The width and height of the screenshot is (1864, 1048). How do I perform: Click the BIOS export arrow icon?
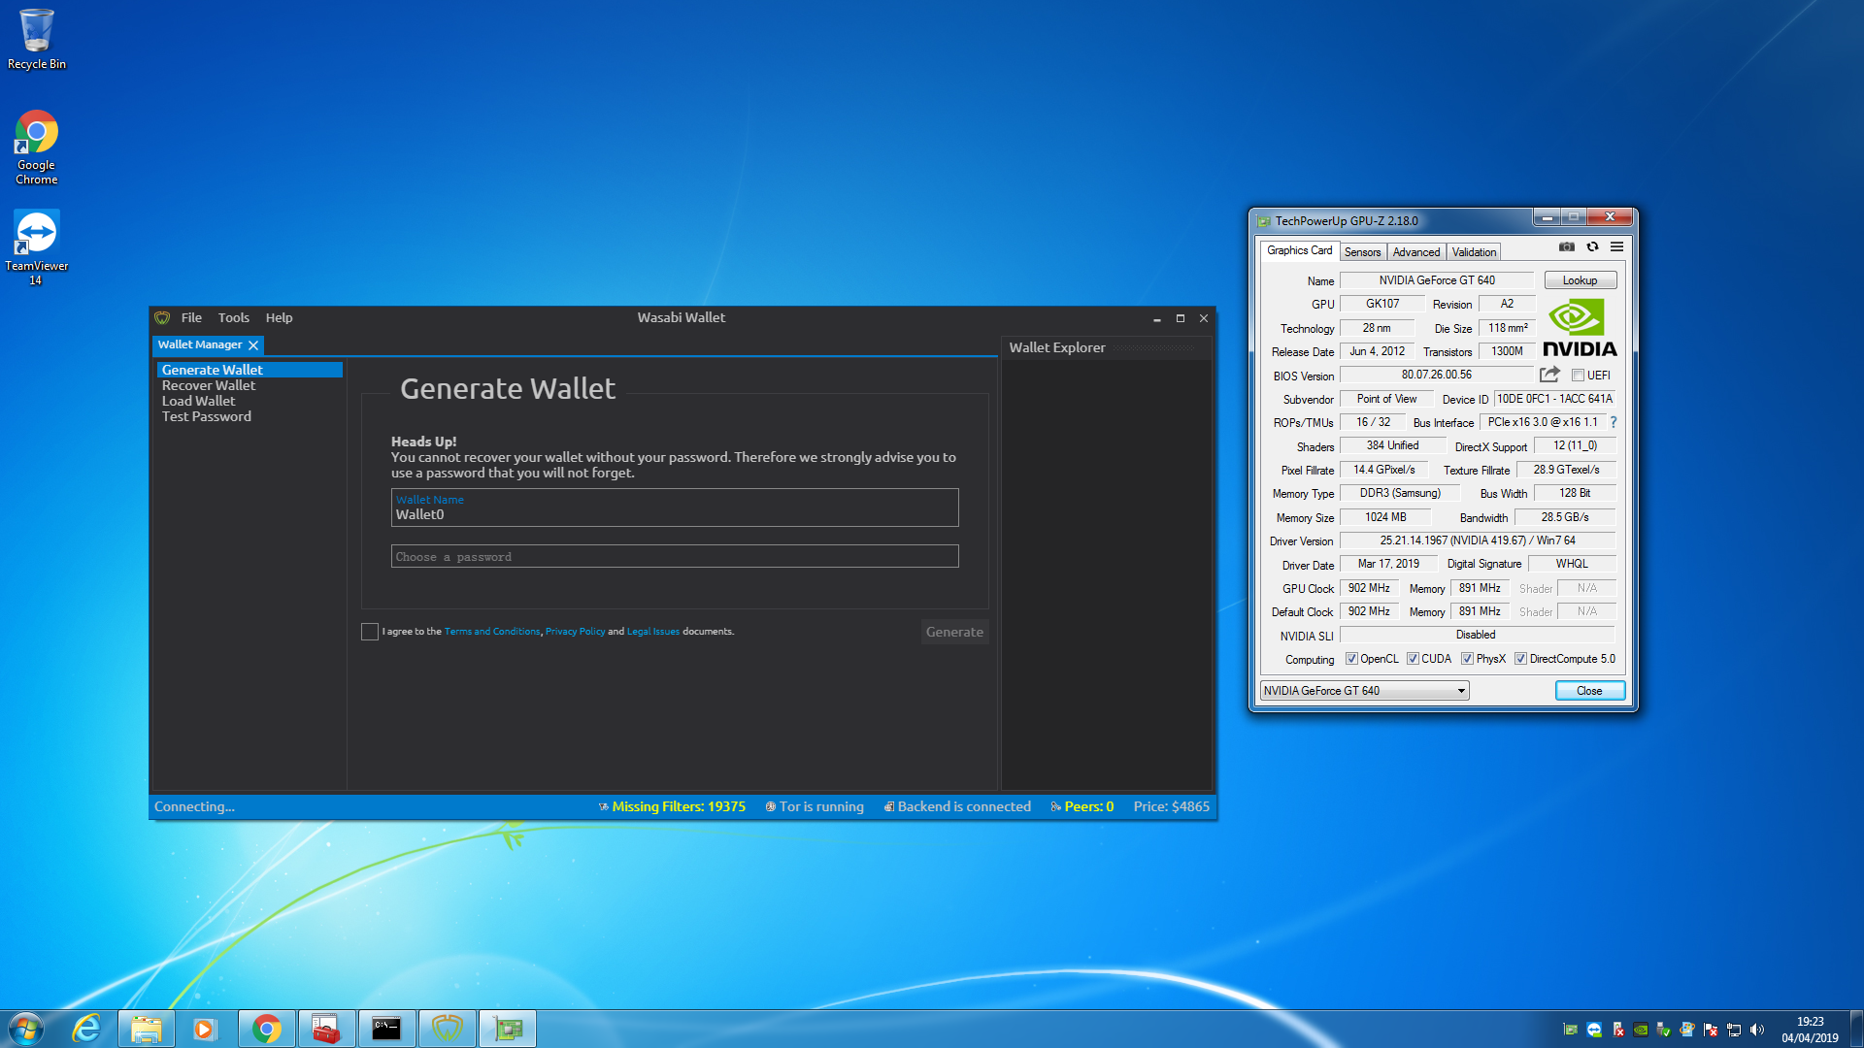1549,375
